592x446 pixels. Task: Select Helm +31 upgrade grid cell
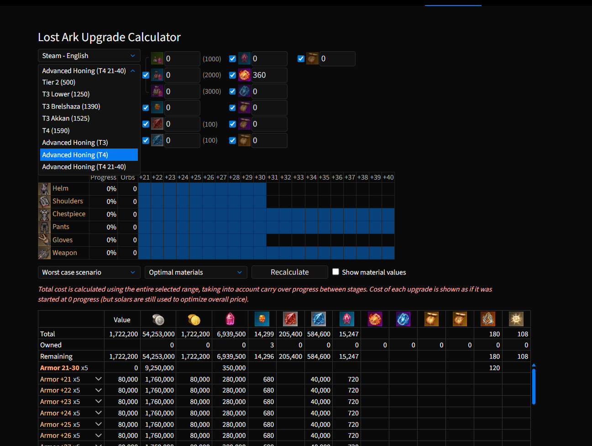tap(273, 189)
